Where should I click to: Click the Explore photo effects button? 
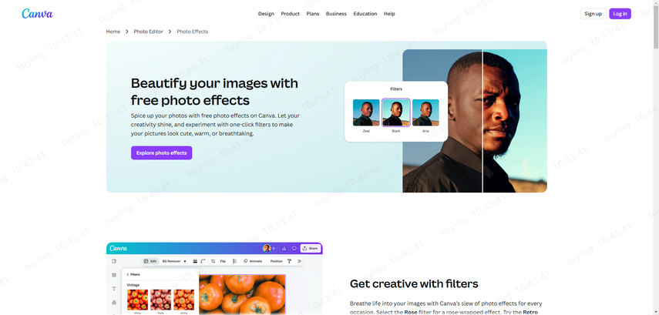pos(161,153)
